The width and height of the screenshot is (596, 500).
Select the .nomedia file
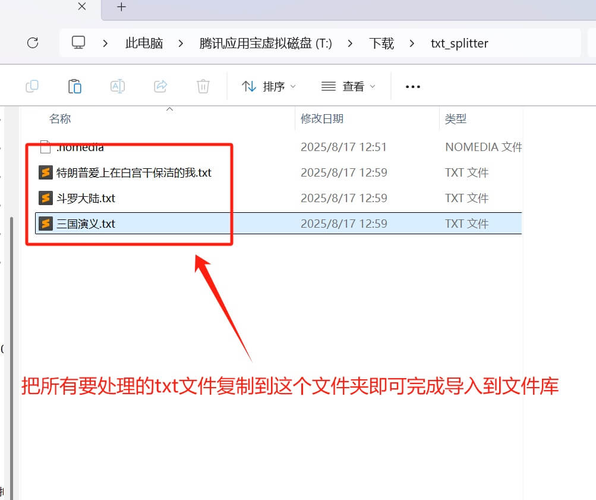80,147
